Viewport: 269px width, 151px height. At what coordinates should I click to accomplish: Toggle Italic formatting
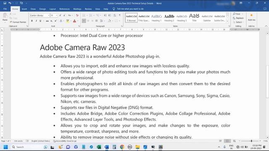36,21
